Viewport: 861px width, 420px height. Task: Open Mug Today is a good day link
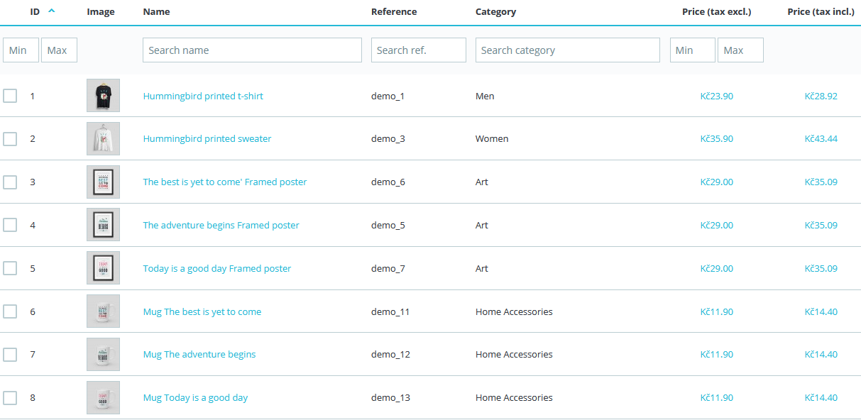195,397
